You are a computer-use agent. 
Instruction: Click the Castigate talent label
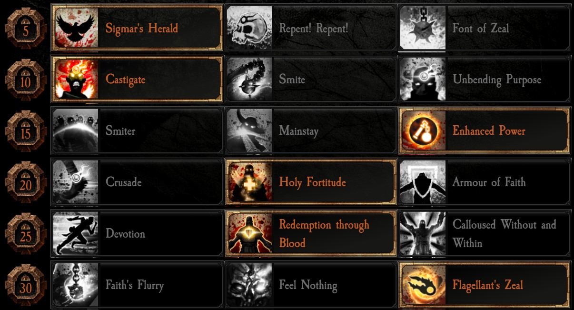(125, 80)
